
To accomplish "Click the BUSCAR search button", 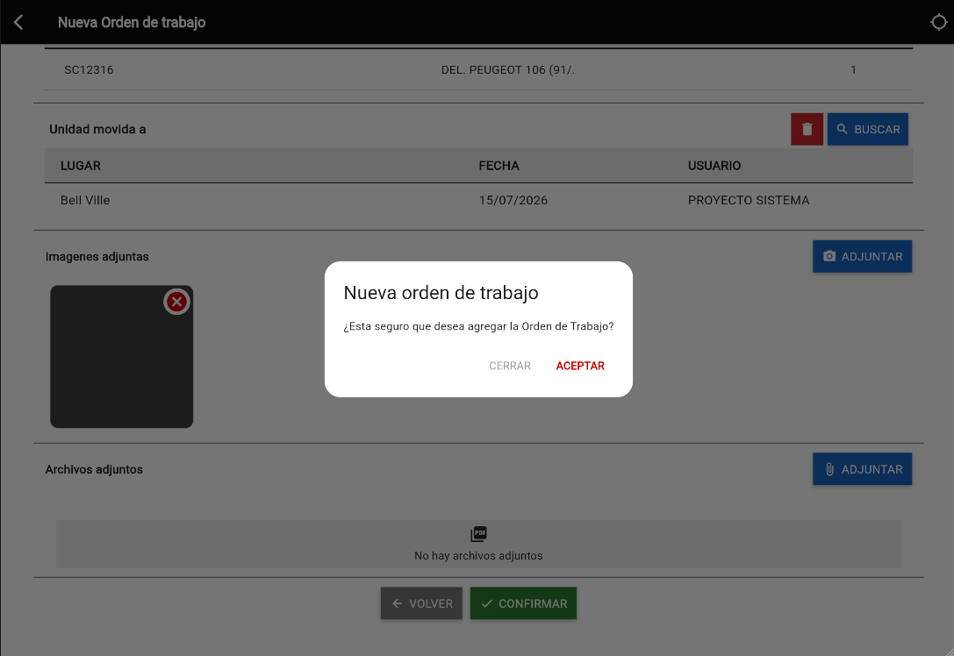I will [x=868, y=129].
